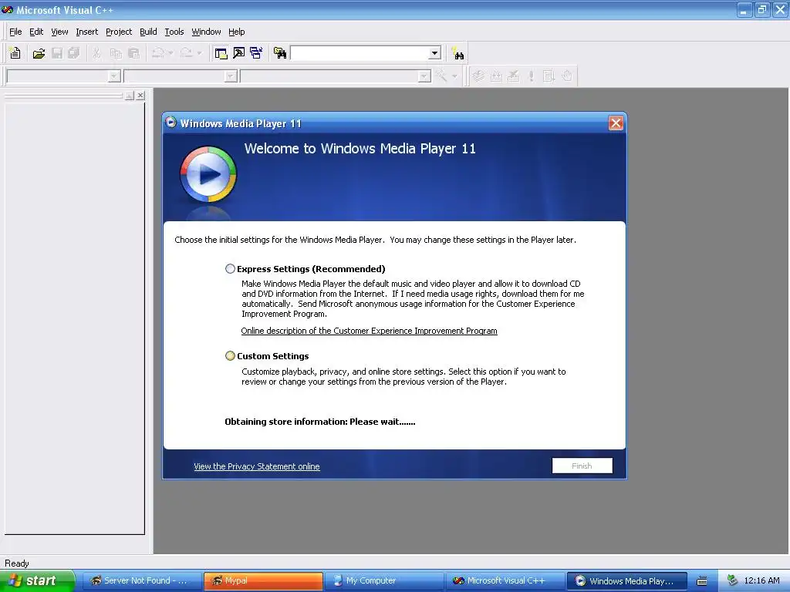Click the network tray icon near clock

point(733,580)
